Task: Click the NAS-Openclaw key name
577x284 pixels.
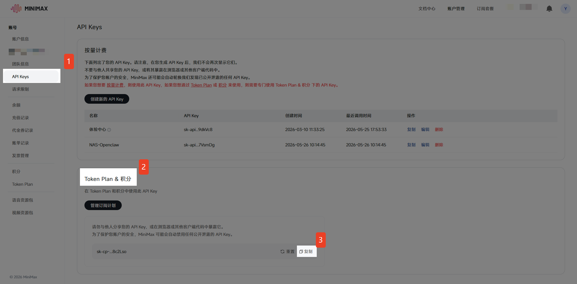Action: click(104, 145)
